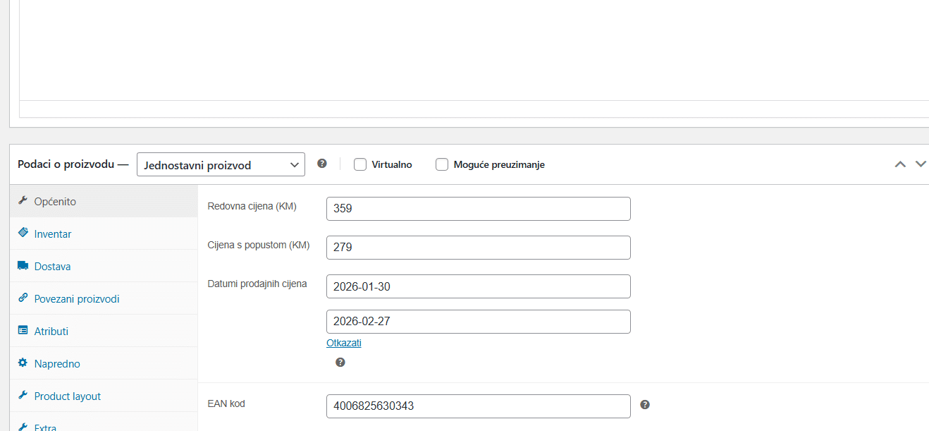
Task: Open the Product layout tab
Action: (67, 396)
